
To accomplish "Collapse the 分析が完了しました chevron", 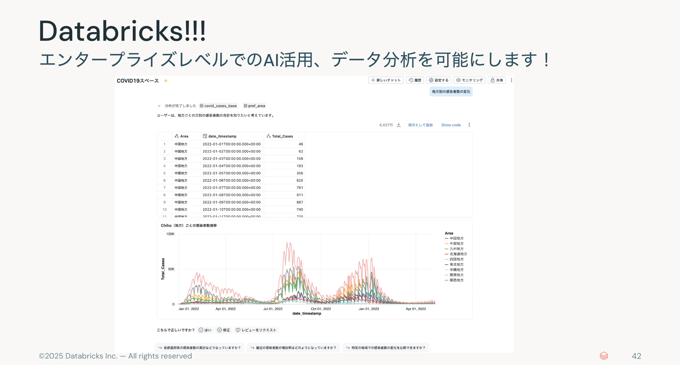I will pyautogui.click(x=159, y=106).
